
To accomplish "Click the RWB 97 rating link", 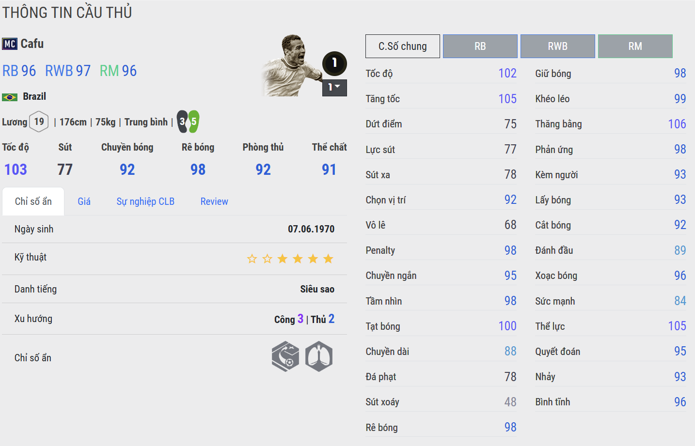I will point(68,71).
